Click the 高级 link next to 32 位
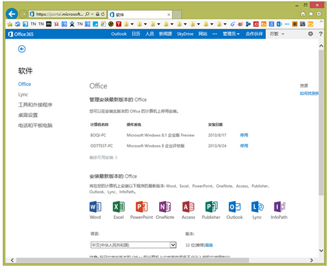This screenshot has height=267, width=328. pos(209,245)
